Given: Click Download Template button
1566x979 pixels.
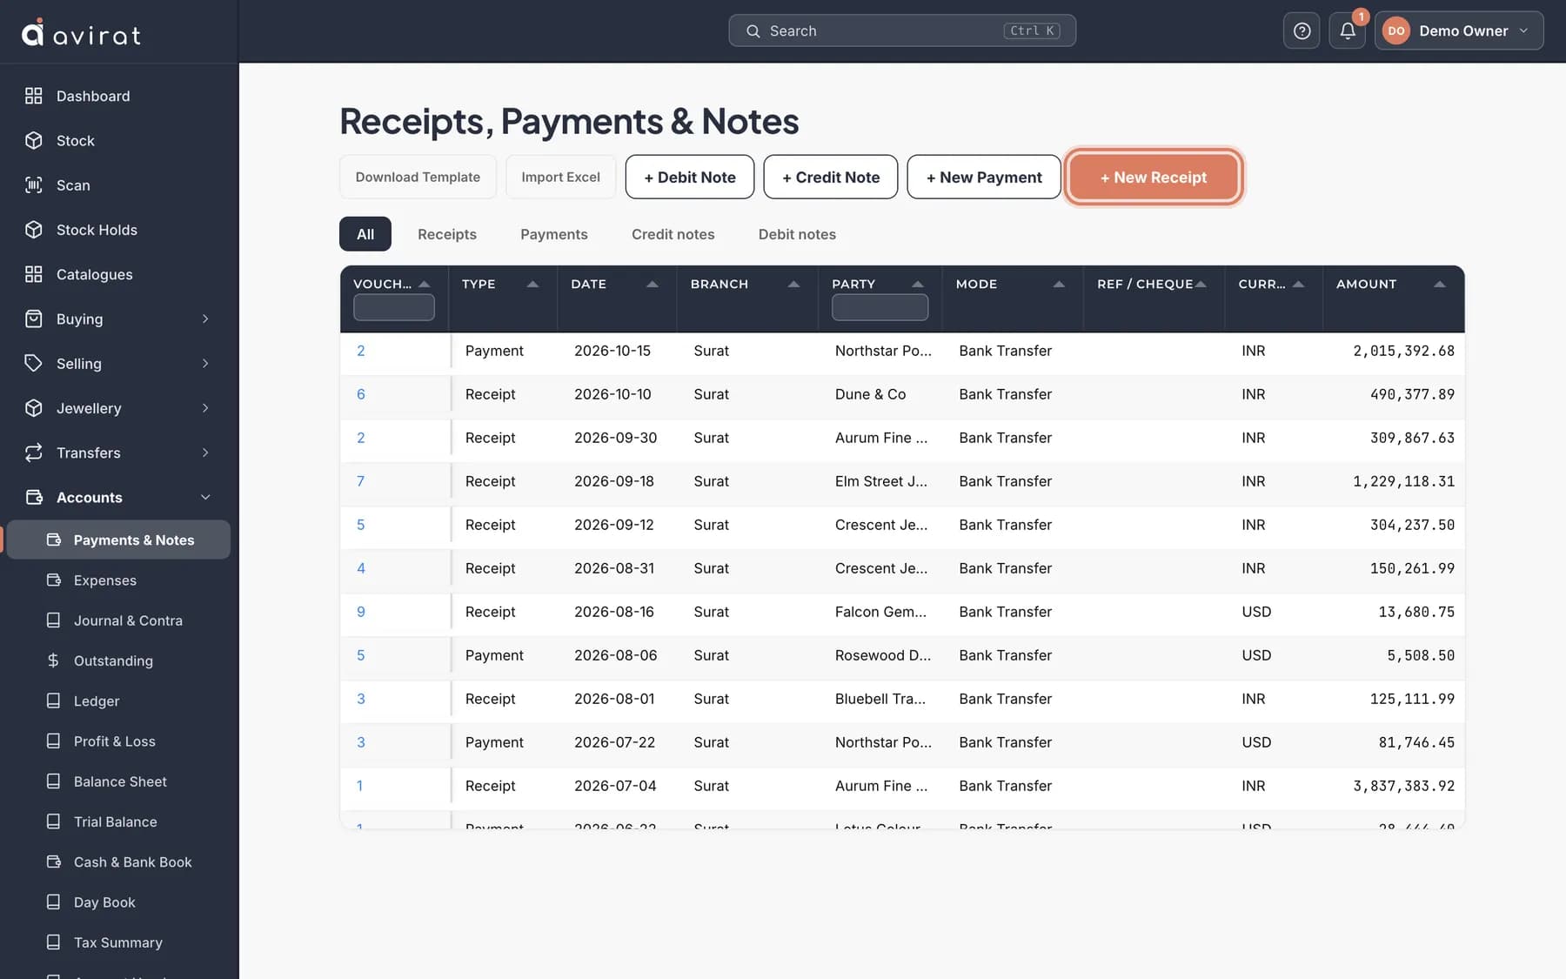Looking at the screenshot, I should pyautogui.click(x=418, y=177).
